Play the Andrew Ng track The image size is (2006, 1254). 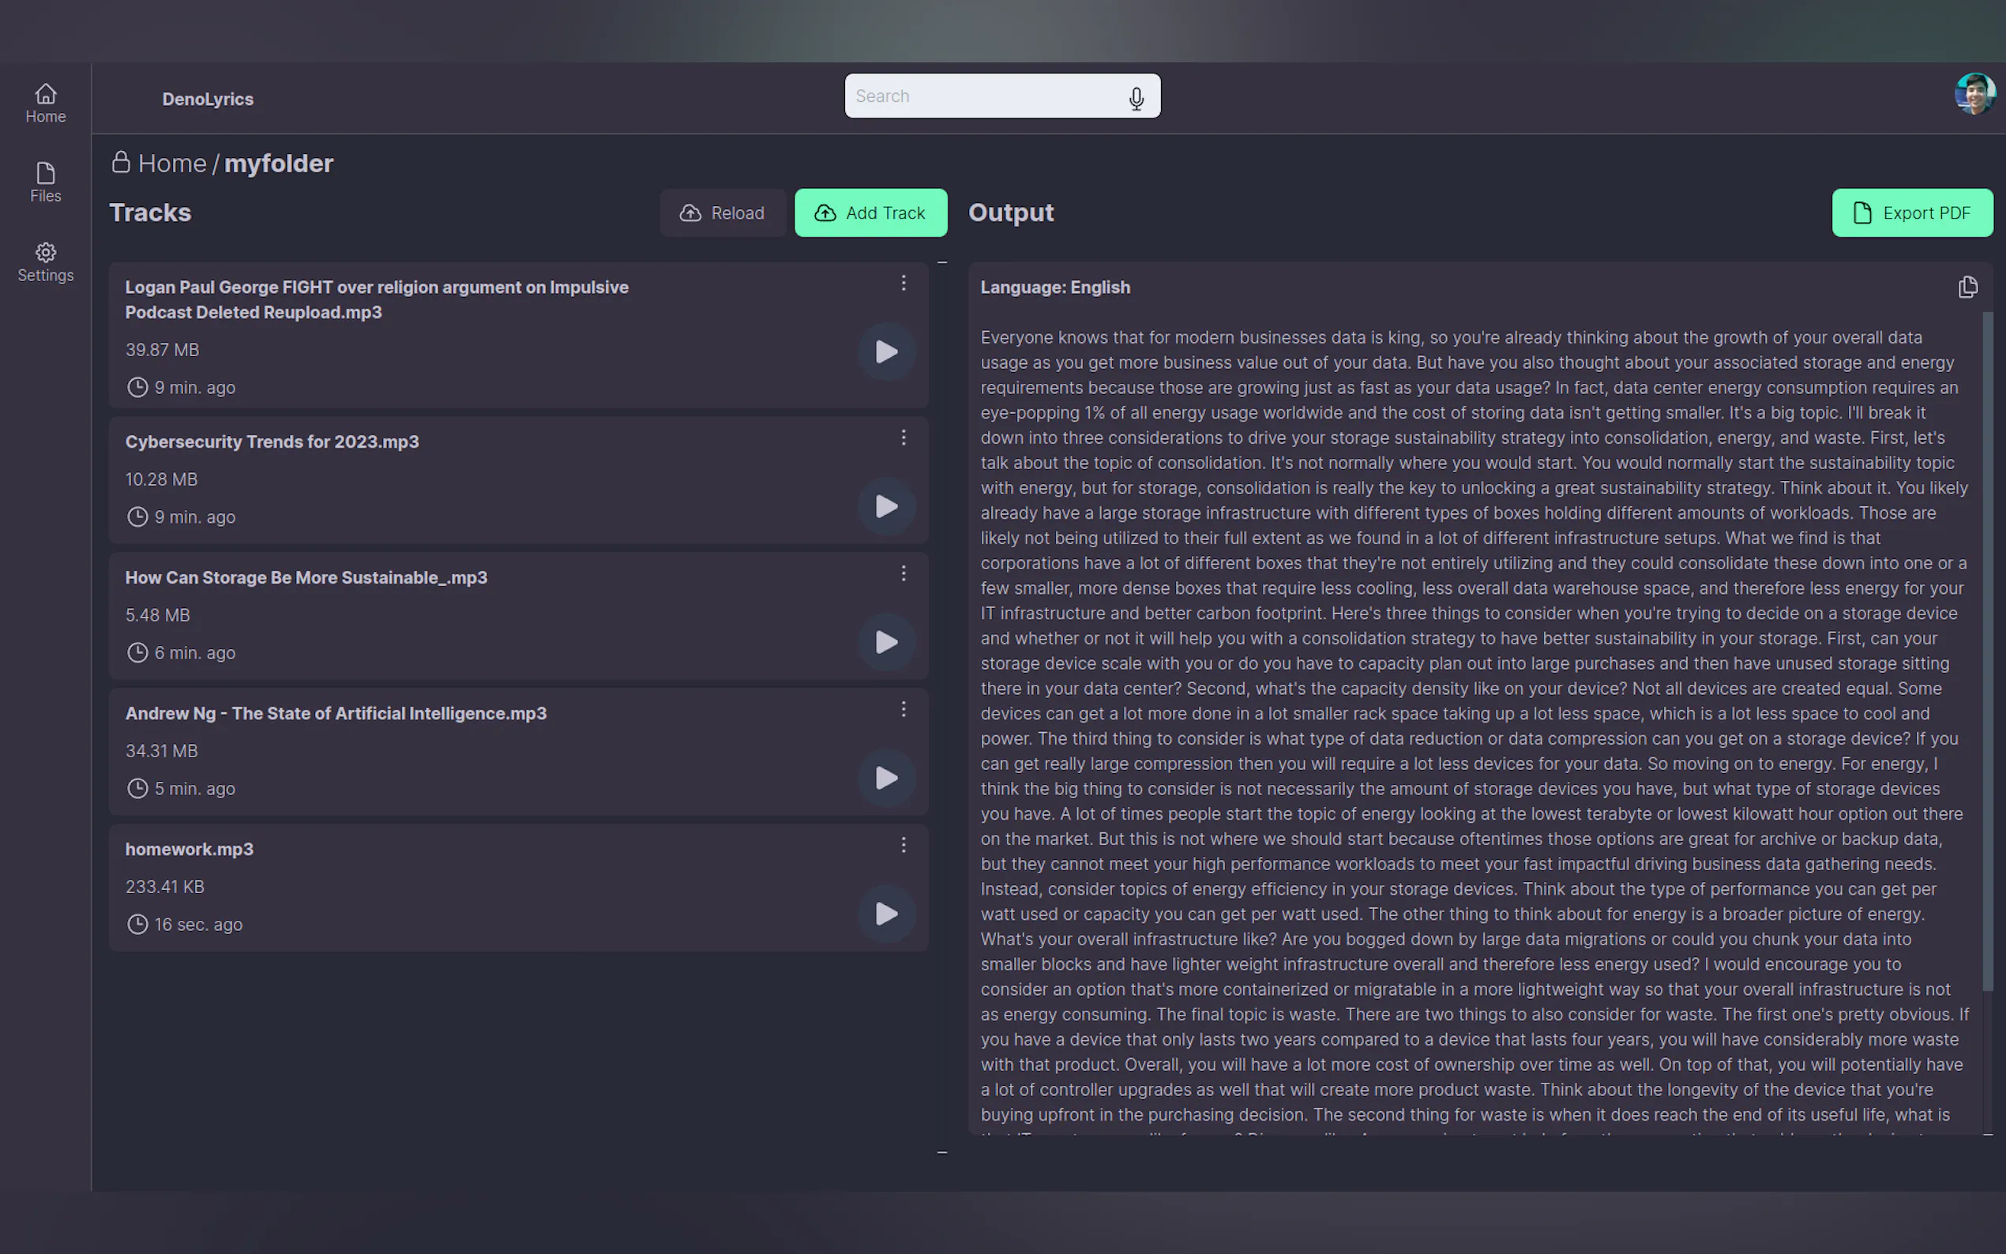[x=885, y=778]
